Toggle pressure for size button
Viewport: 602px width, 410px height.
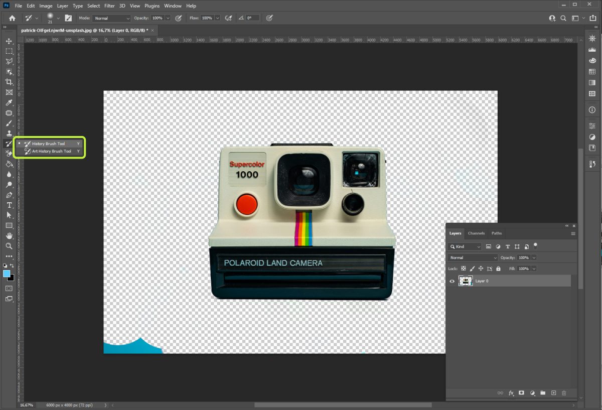269,18
